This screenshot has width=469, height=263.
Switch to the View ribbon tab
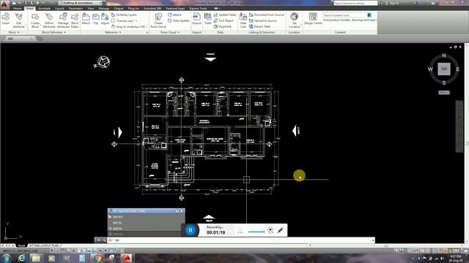pyautogui.click(x=91, y=8)
